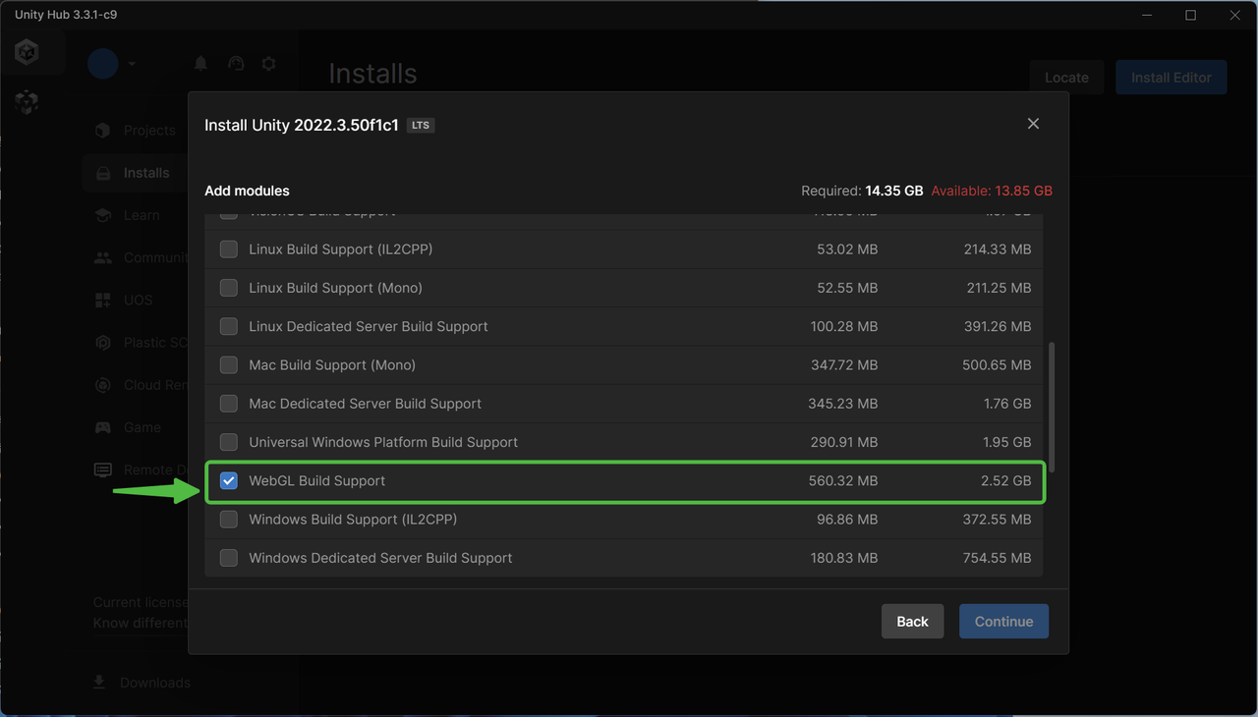Open the Plastic SCM section
The image size is (1258, 717).
point(102,342)
